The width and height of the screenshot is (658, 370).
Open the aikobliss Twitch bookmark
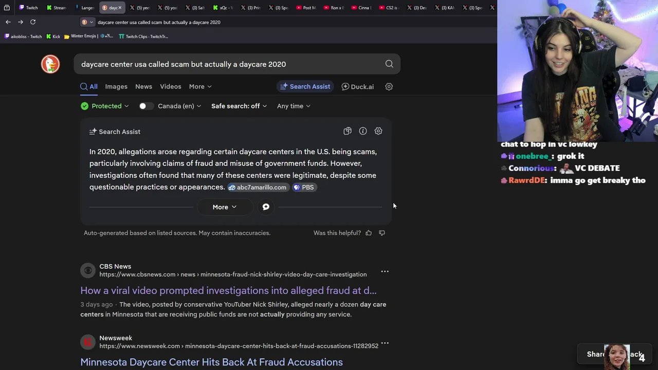(x=23, y=36)
